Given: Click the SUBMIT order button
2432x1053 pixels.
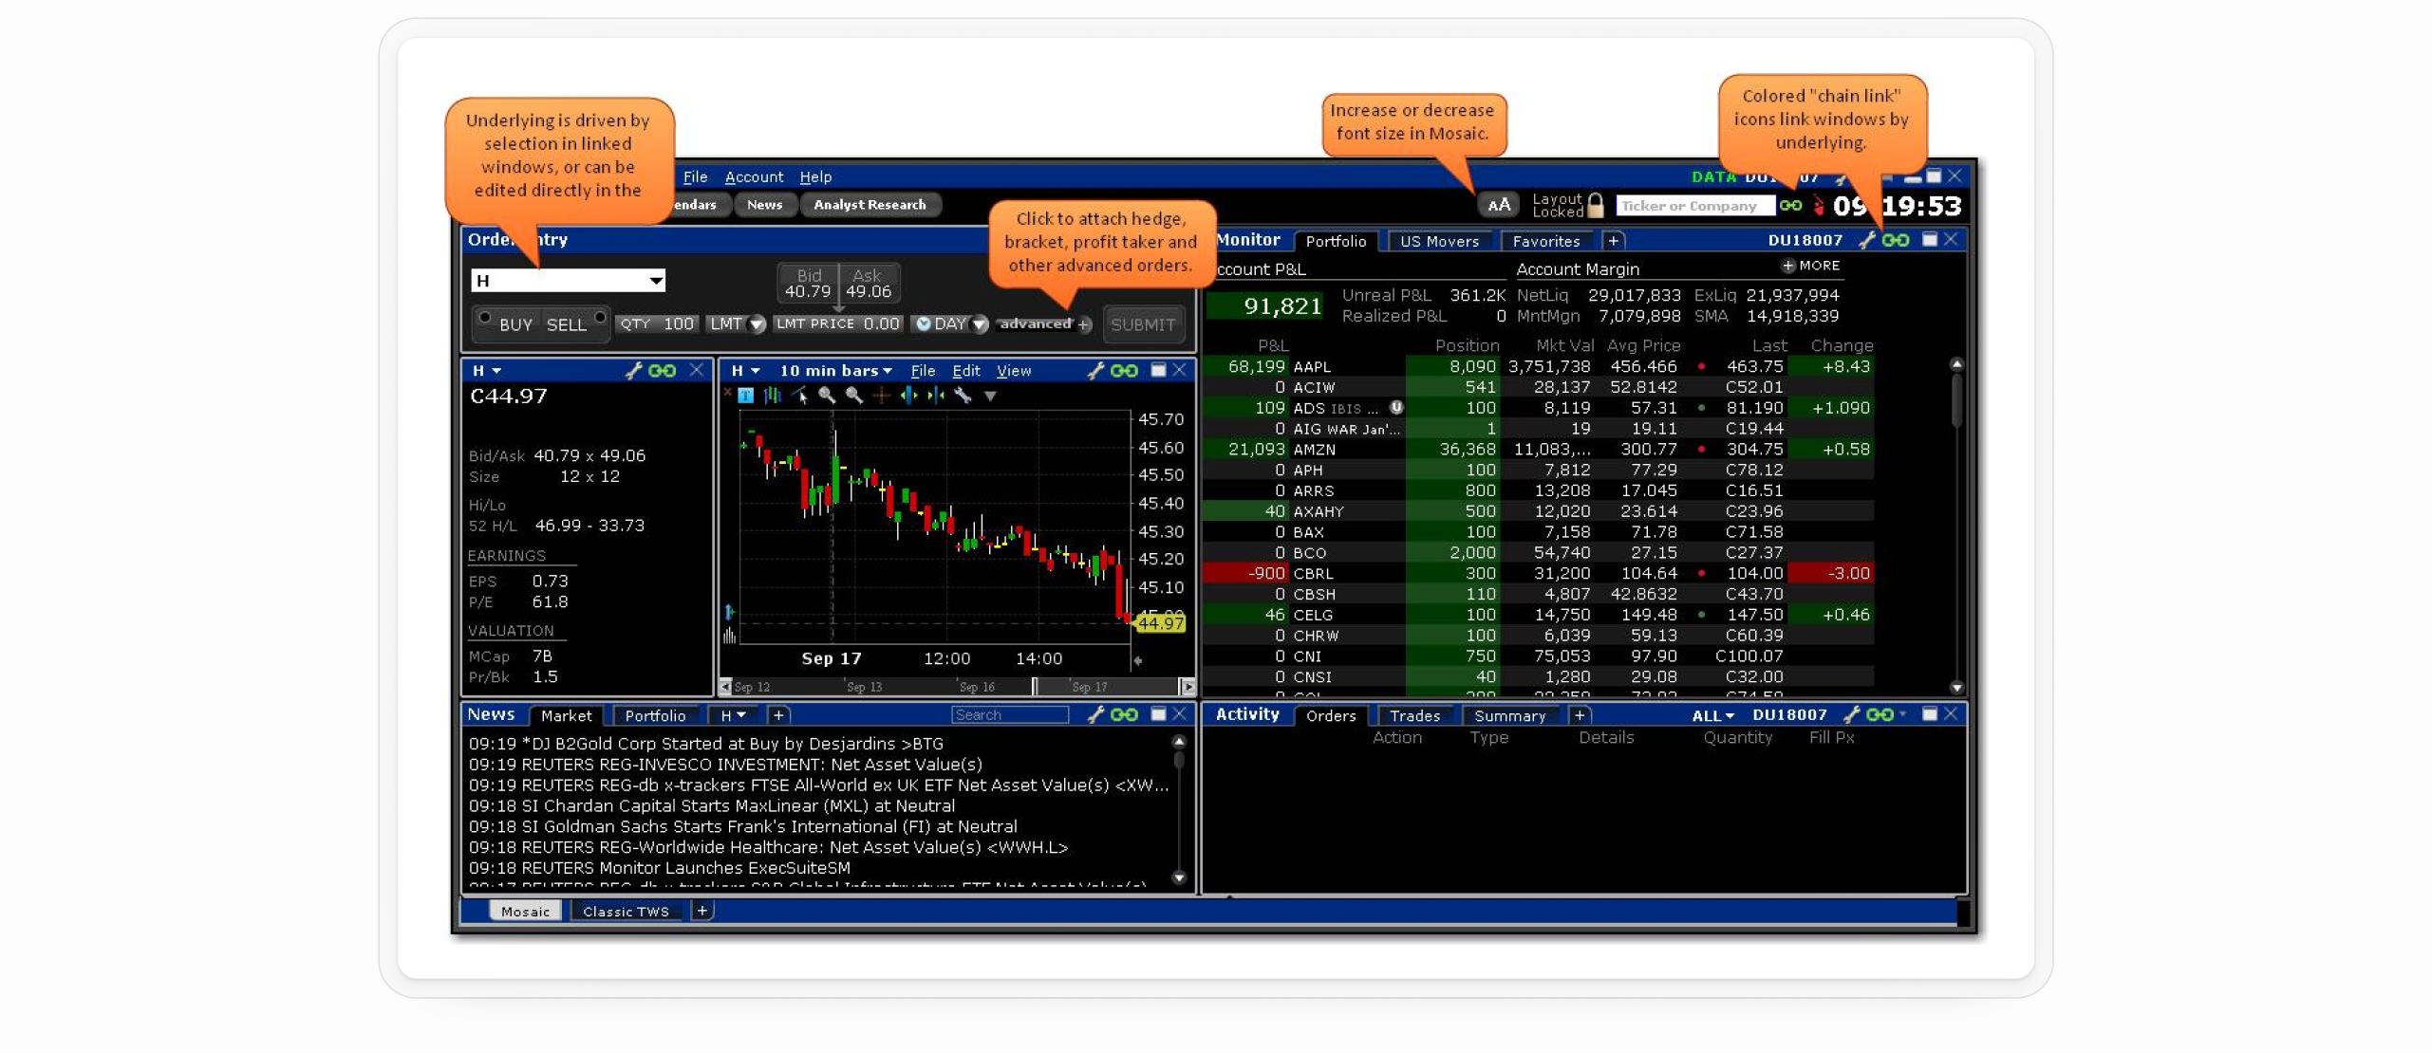Looking at the screenshot, I should click(1143, 324).
